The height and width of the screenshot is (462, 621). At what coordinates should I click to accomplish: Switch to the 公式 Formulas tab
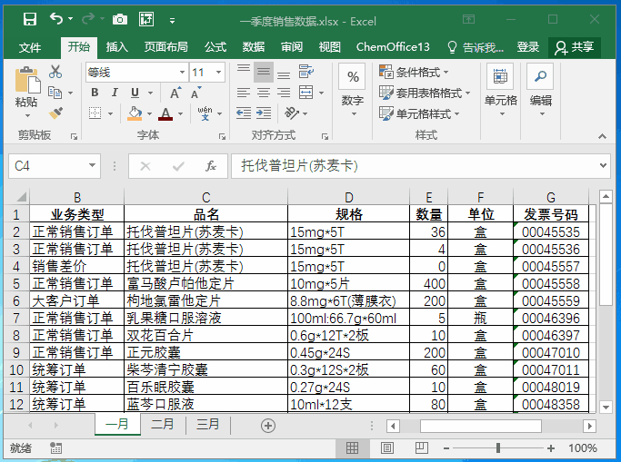[215, 47]
